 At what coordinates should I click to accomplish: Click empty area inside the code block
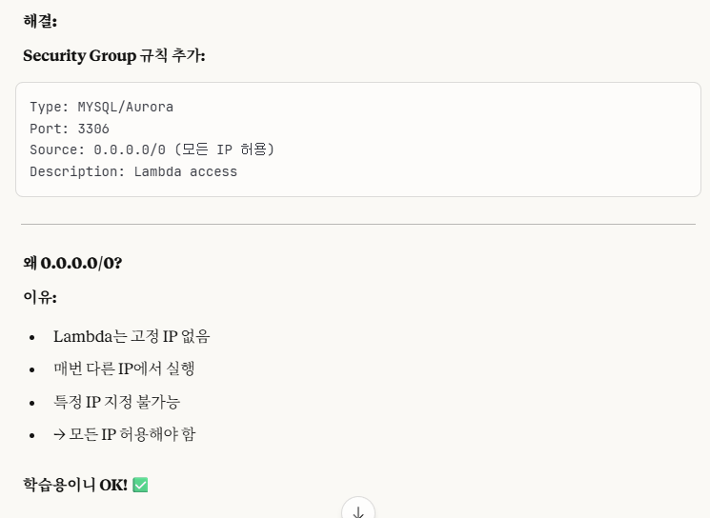click(476, 139)
